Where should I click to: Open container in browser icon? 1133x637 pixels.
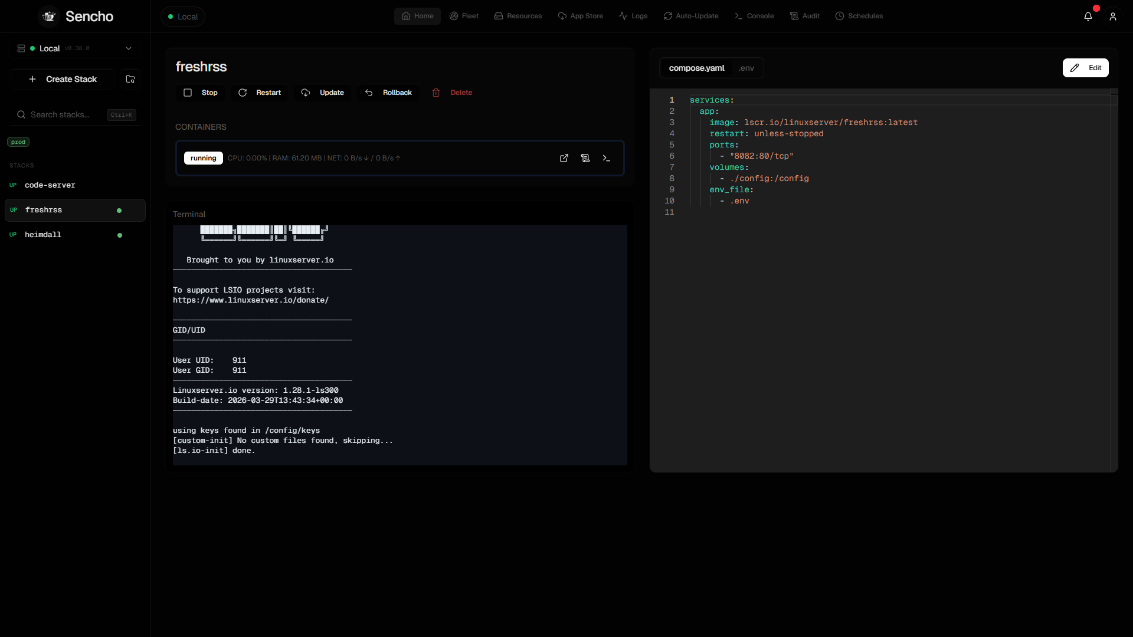click(x=564, y=158)
